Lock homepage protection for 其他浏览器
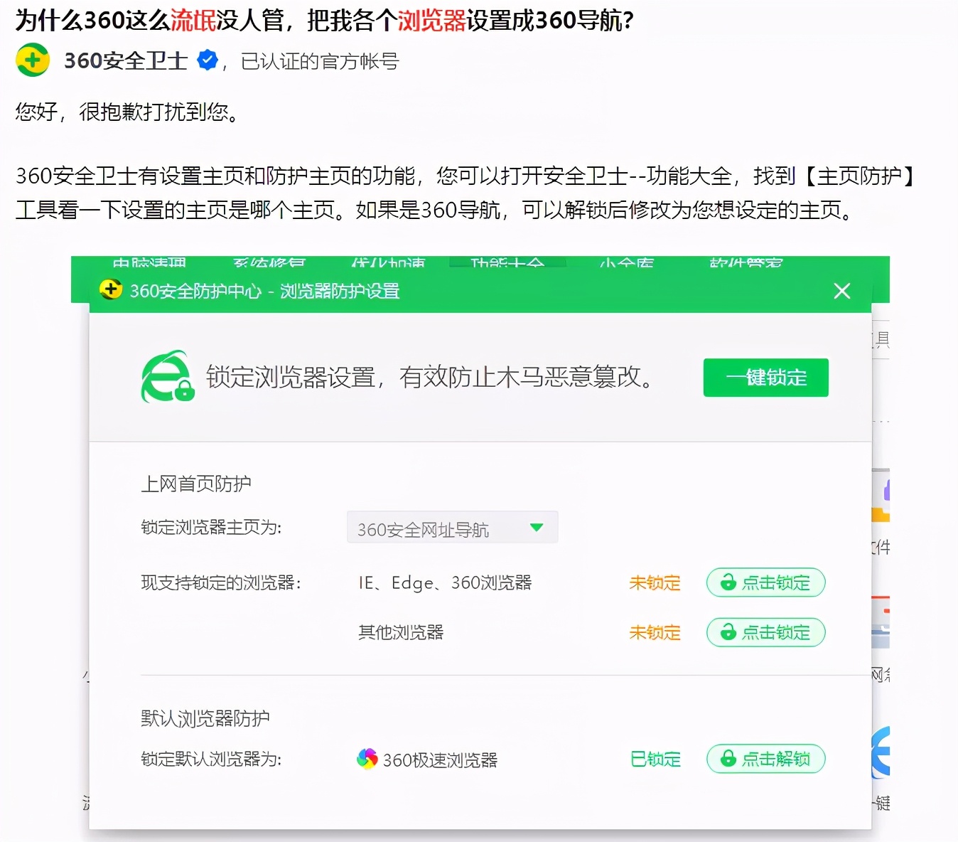958x842 pixels. [x=765, y=632]
